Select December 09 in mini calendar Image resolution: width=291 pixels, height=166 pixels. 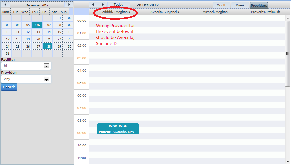[x=68, y=25]
